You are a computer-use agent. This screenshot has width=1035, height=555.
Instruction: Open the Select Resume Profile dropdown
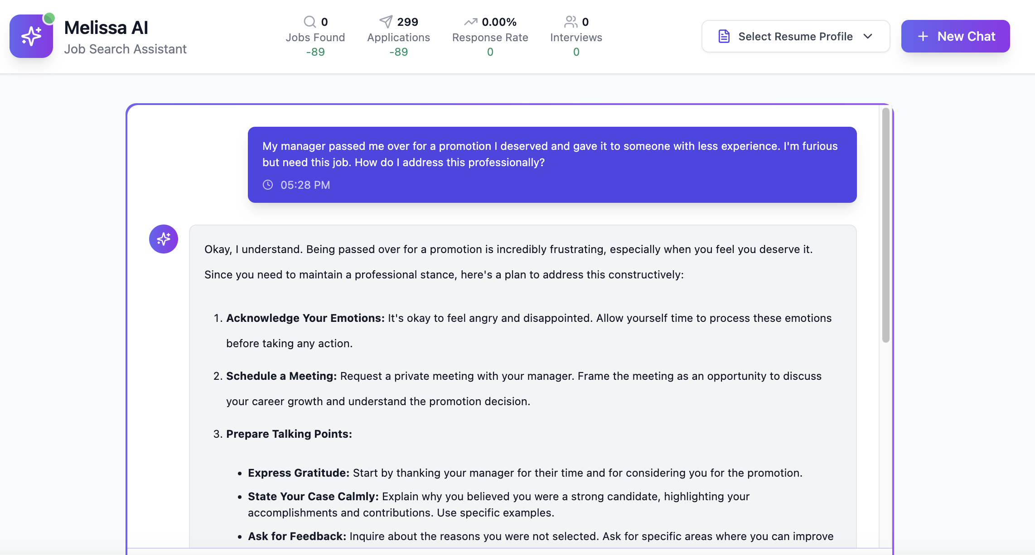[795, 36]
